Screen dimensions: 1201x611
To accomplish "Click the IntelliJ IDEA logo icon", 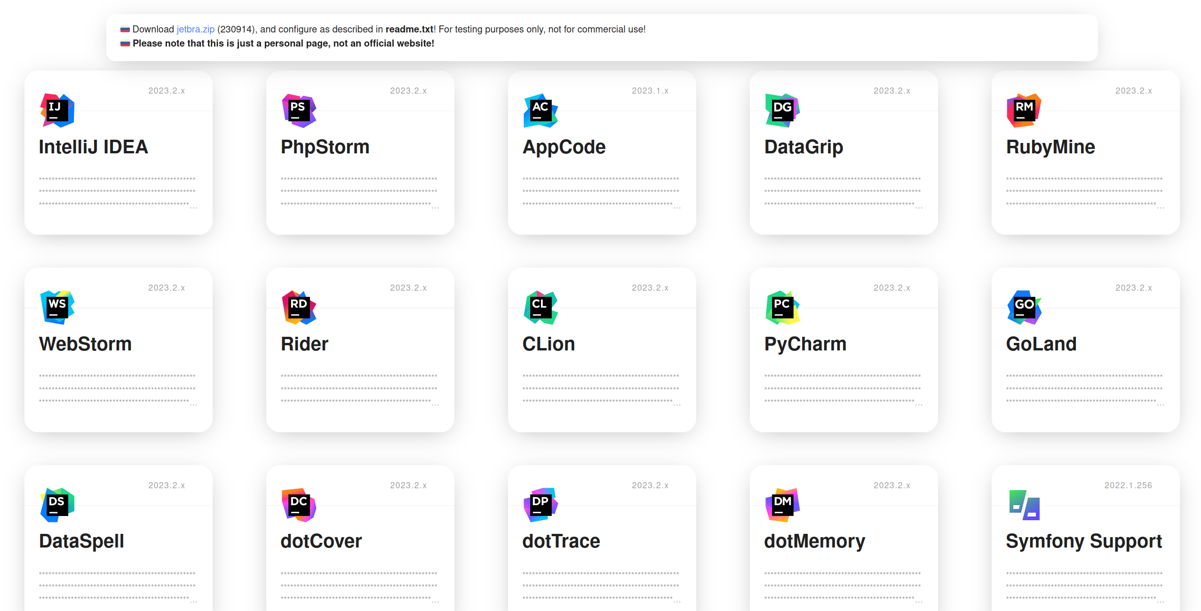I will (x=57, y=111).
